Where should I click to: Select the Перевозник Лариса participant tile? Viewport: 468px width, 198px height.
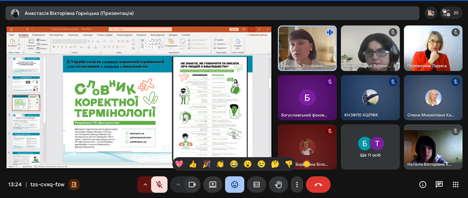coord(433,48)
